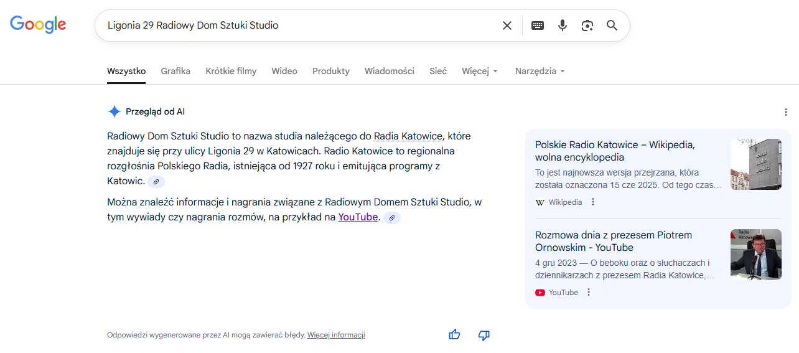Go to Google home via logo
The height and width of the screenshot is (353, 799).
[x=38, y=25]
